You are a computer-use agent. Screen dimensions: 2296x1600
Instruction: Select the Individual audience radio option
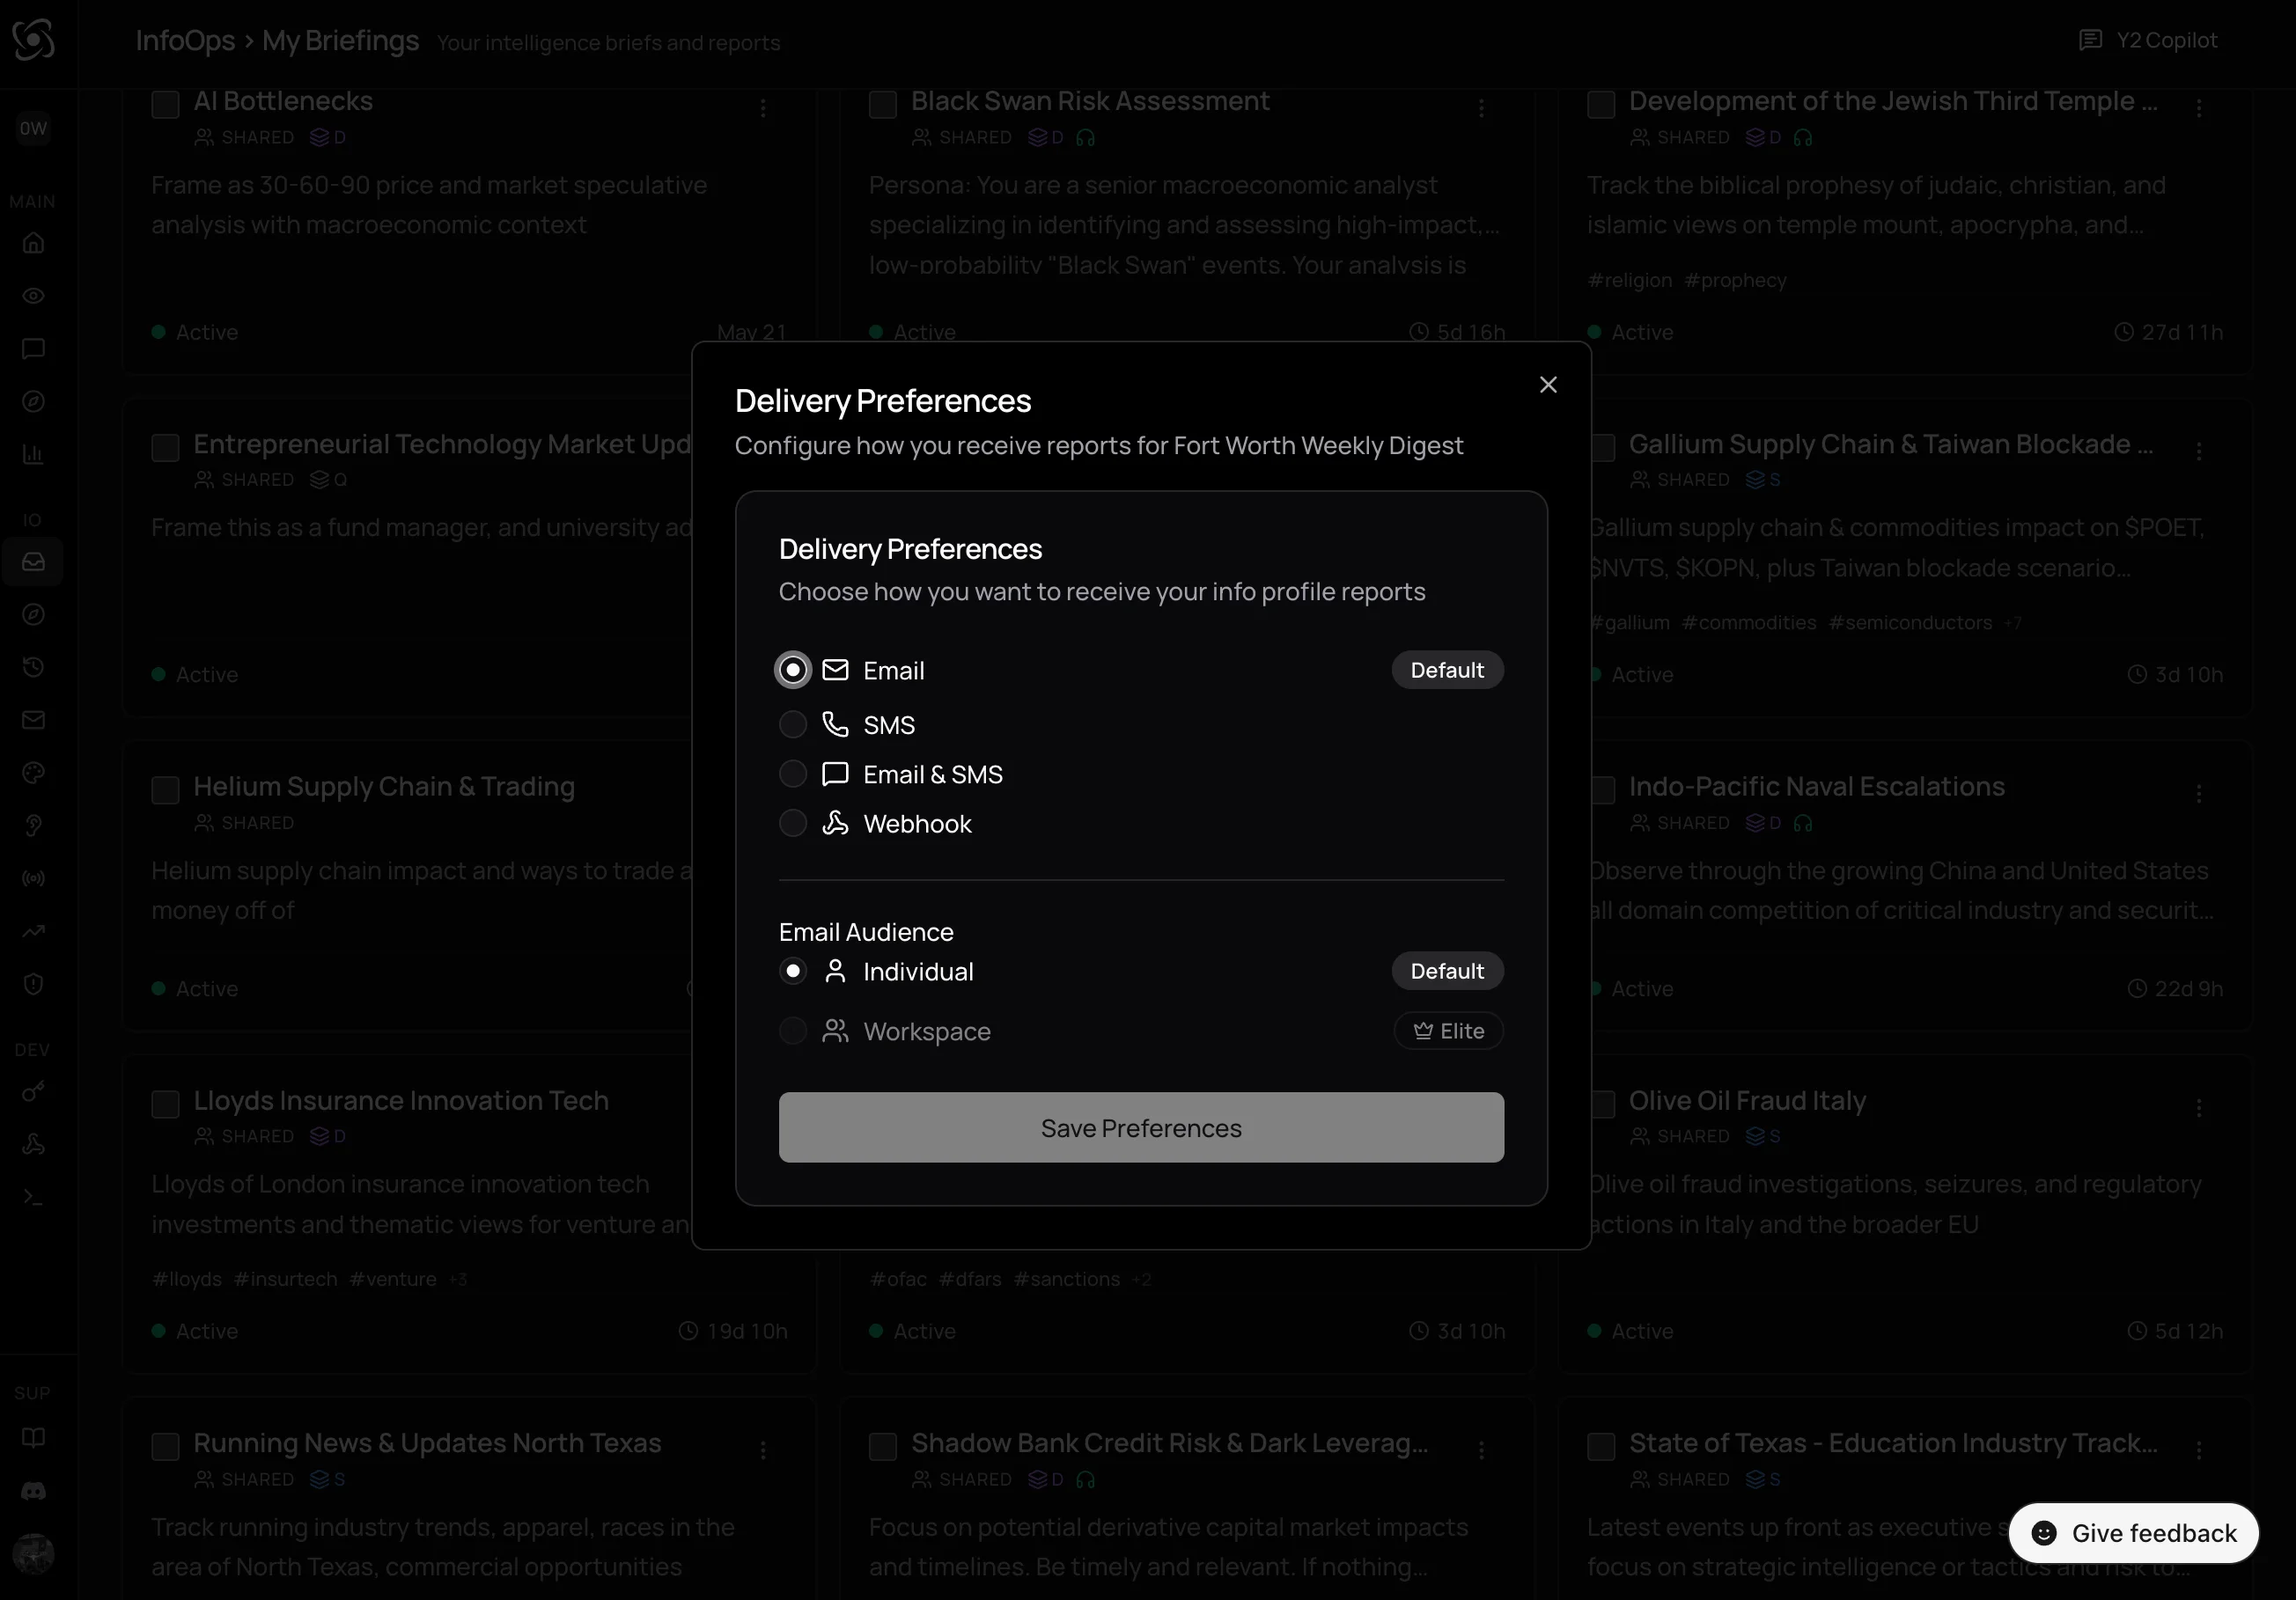point(793,971)
